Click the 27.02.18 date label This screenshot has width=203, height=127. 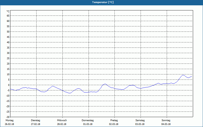pyautogui.click(x=36, y=124)
